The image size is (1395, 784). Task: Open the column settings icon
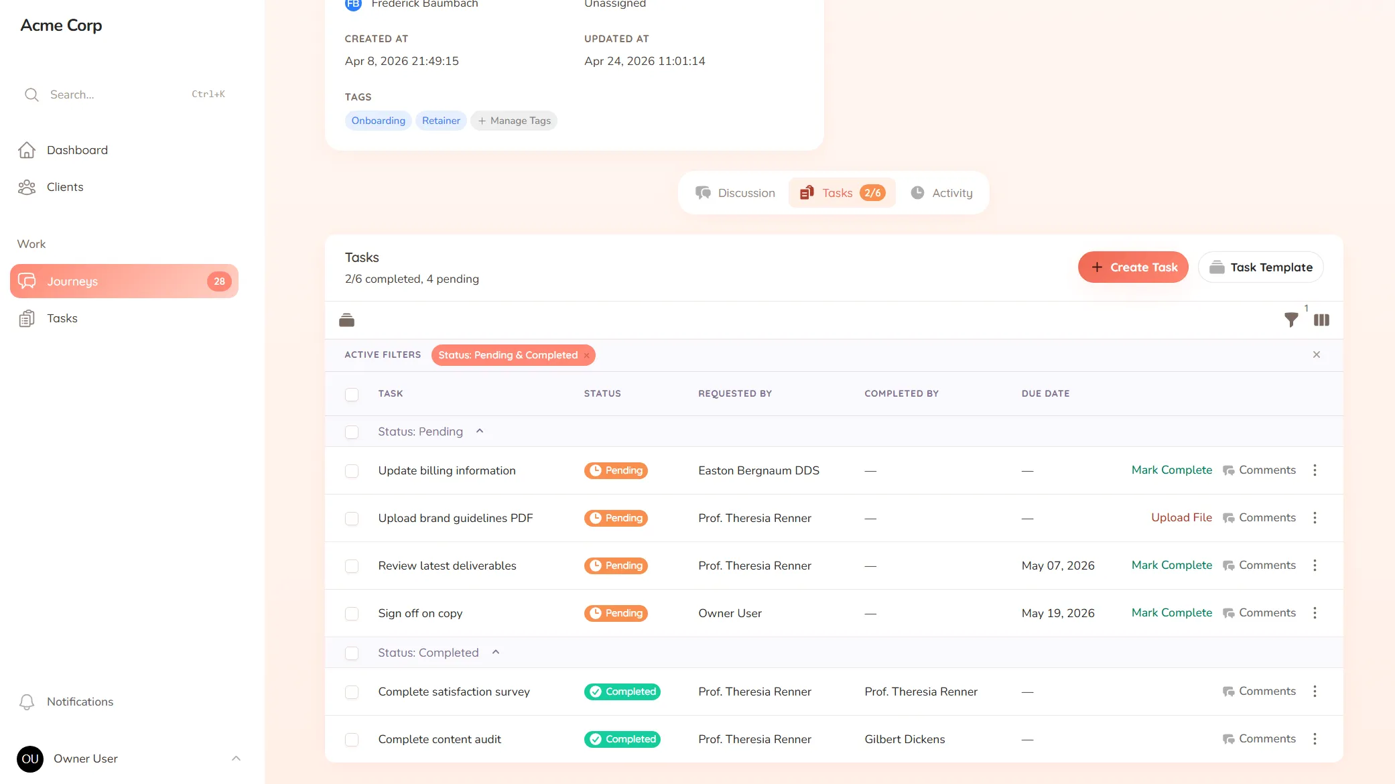click(x=1321, y=320)
